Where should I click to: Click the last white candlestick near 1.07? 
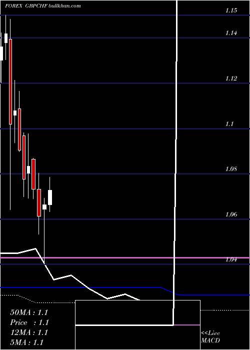click(50, 197)
